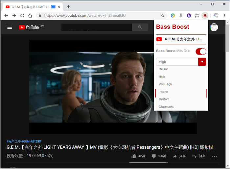The width and height of the screenshot is (230, 169).
Task: Select the High option in list
Action: coord(181,77)
